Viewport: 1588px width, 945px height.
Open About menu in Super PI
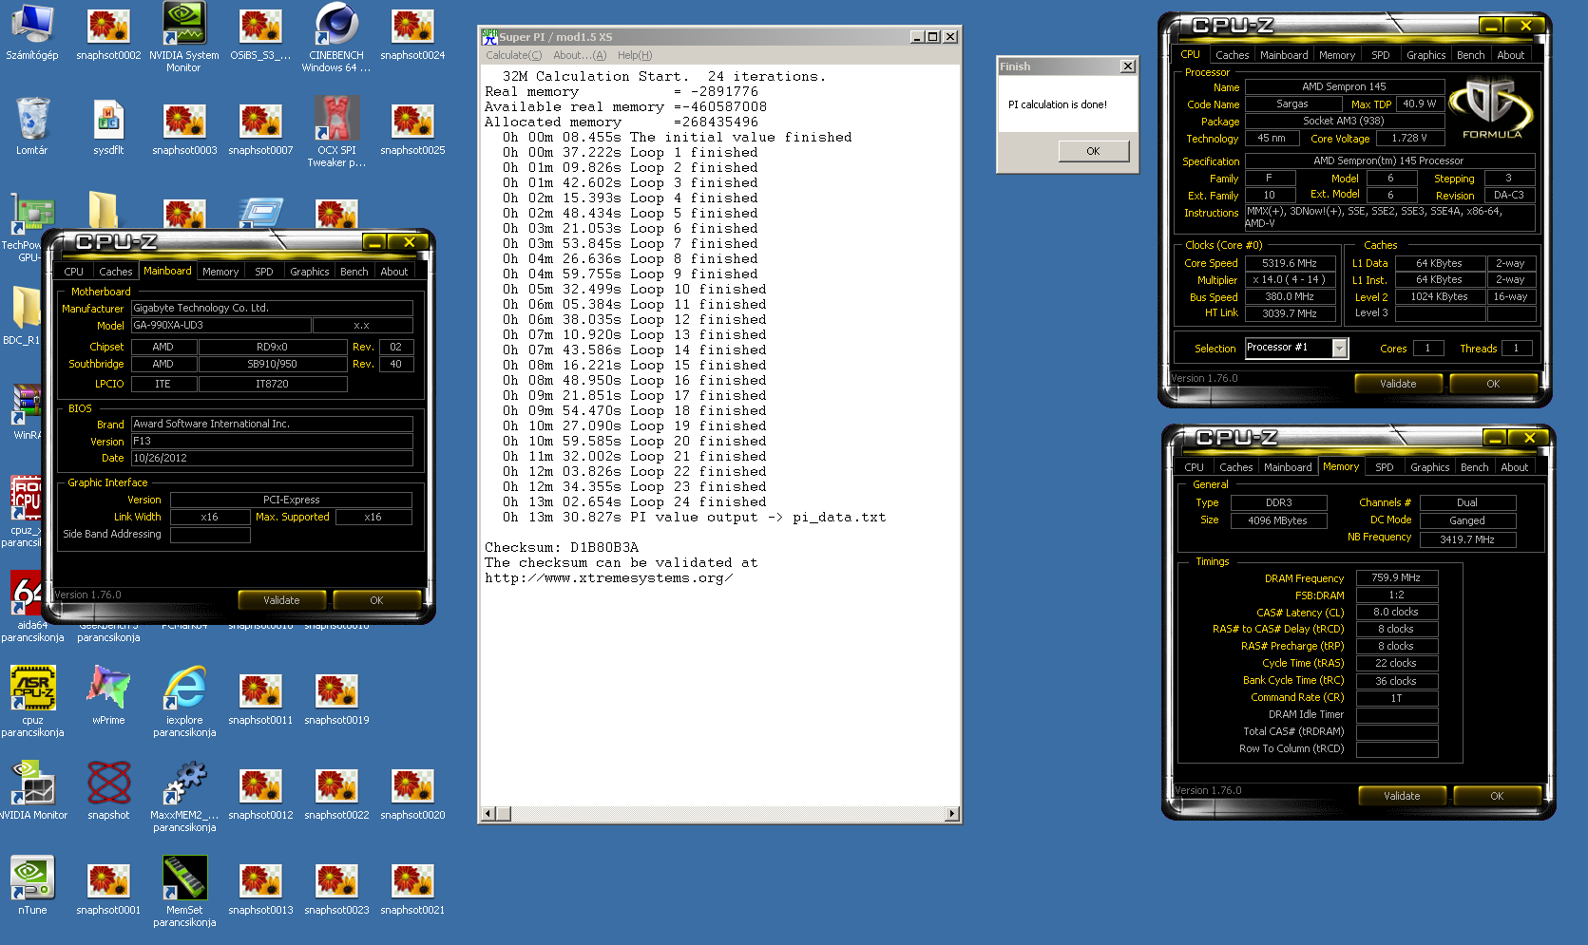point(580,55)
